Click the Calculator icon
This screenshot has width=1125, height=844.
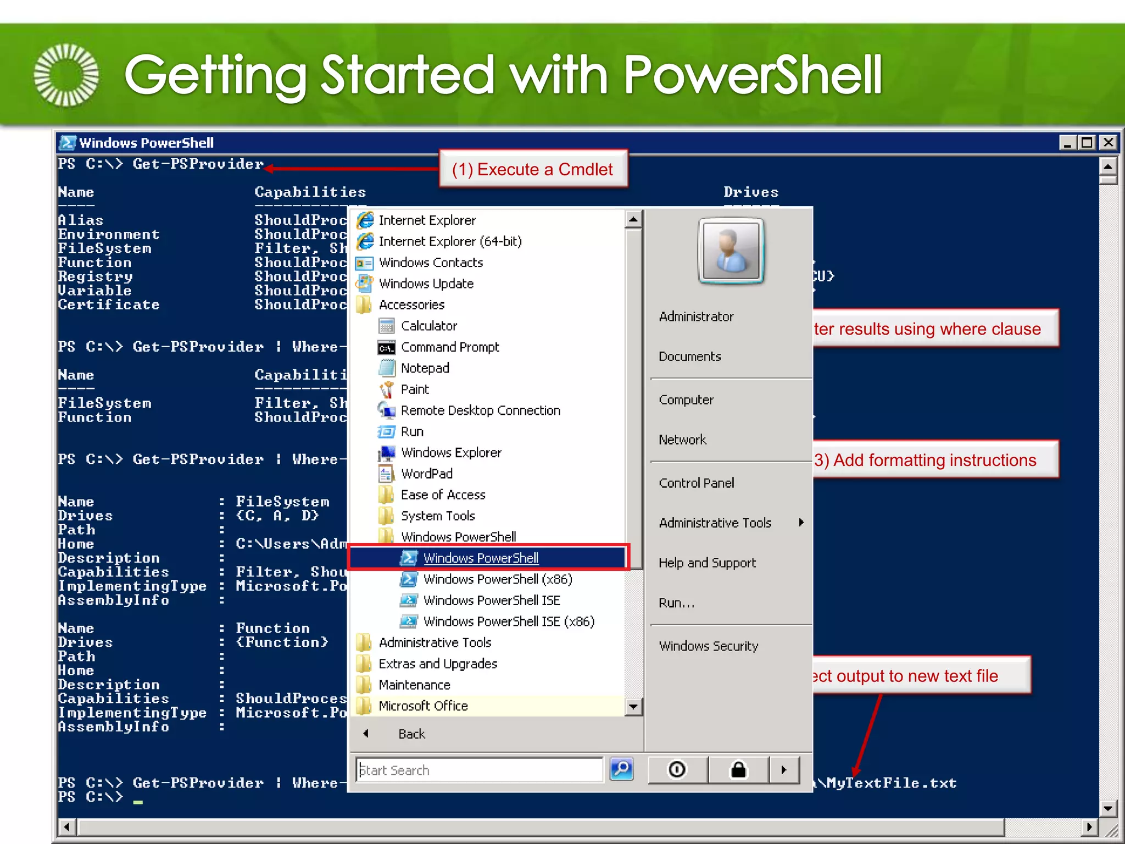[x=387, y=326]
